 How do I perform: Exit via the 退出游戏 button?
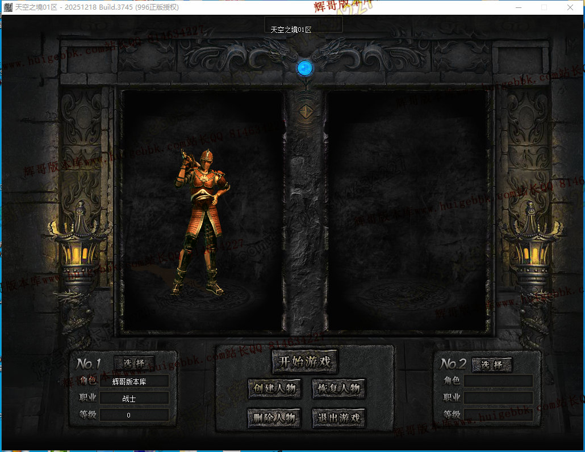coord(339,419)
